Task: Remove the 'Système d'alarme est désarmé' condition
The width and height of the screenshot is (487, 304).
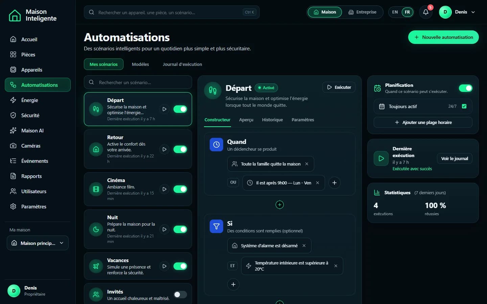Action: click(x=304, y=246)
